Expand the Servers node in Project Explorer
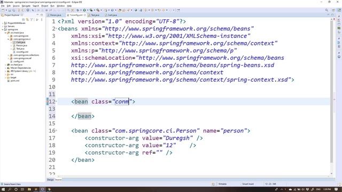Image resolution: width=342 pixels, height=192 pixels. coord(3,26)
